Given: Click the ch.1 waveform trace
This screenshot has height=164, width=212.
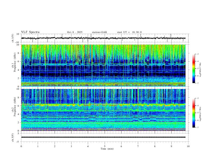Looking at the screenshot, I should coord(103,38).
